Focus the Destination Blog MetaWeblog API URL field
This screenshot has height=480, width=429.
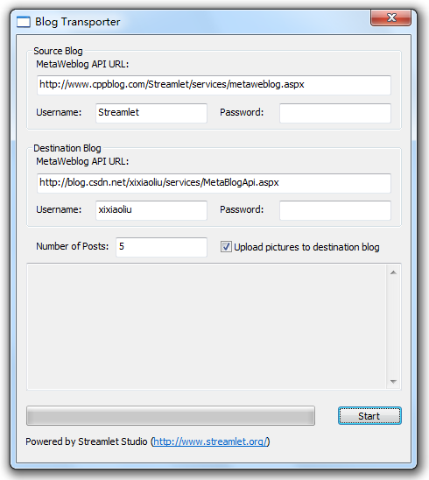(x=214, y=183)
